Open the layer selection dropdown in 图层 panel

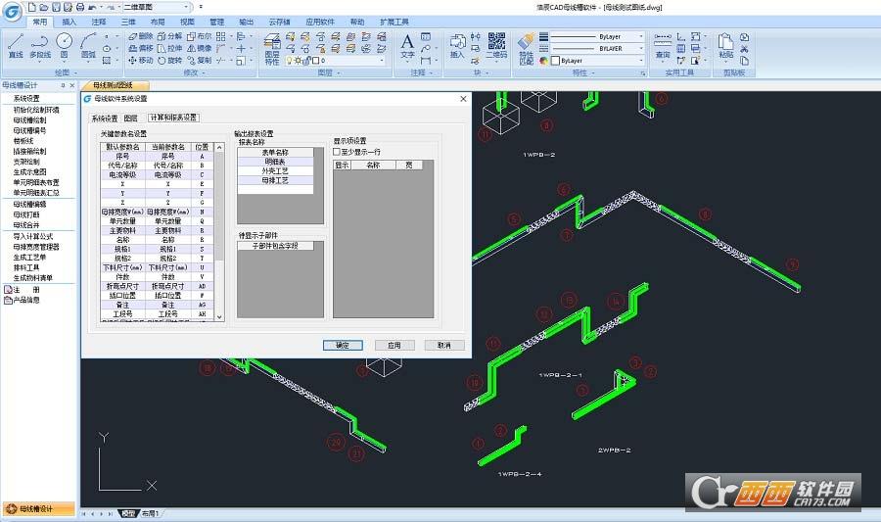coord(336,61)
